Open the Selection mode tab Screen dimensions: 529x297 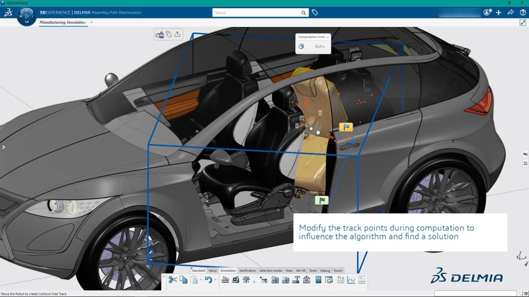point(271,271)
